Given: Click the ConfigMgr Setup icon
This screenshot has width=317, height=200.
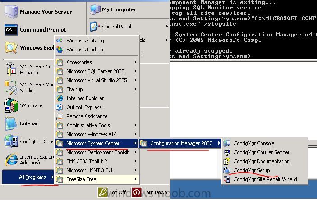Looking at the screenshot, I should coord(227,170).
